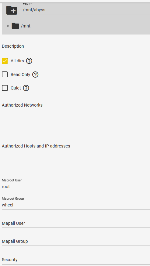Tick the Quiet checkbox

point(5,88)
